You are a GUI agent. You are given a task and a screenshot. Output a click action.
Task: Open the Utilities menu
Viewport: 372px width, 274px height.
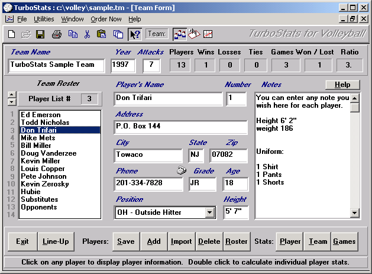[44, 19]
